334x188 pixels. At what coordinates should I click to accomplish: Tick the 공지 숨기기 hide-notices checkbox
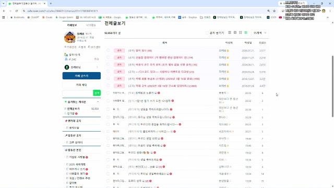pos(207,33)
